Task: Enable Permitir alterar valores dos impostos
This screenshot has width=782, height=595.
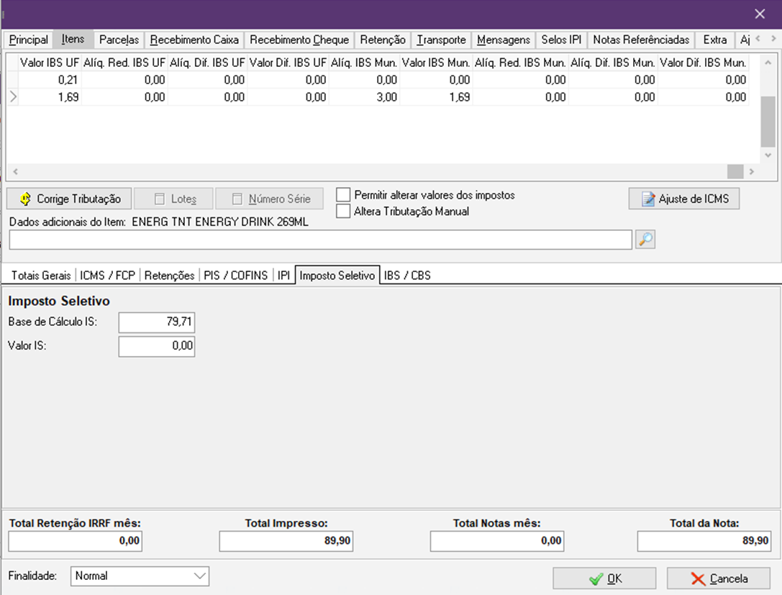Action: (343, 194)
